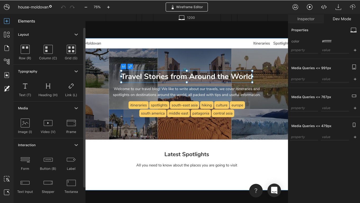Click the preview play button icon
The height and width of the screenshot is (203, 360).
click(x=309, y=7)
